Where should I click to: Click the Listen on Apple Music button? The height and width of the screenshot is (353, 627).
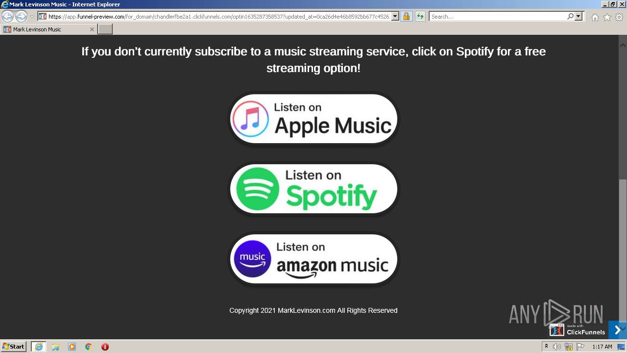click(x=314, y=119)
